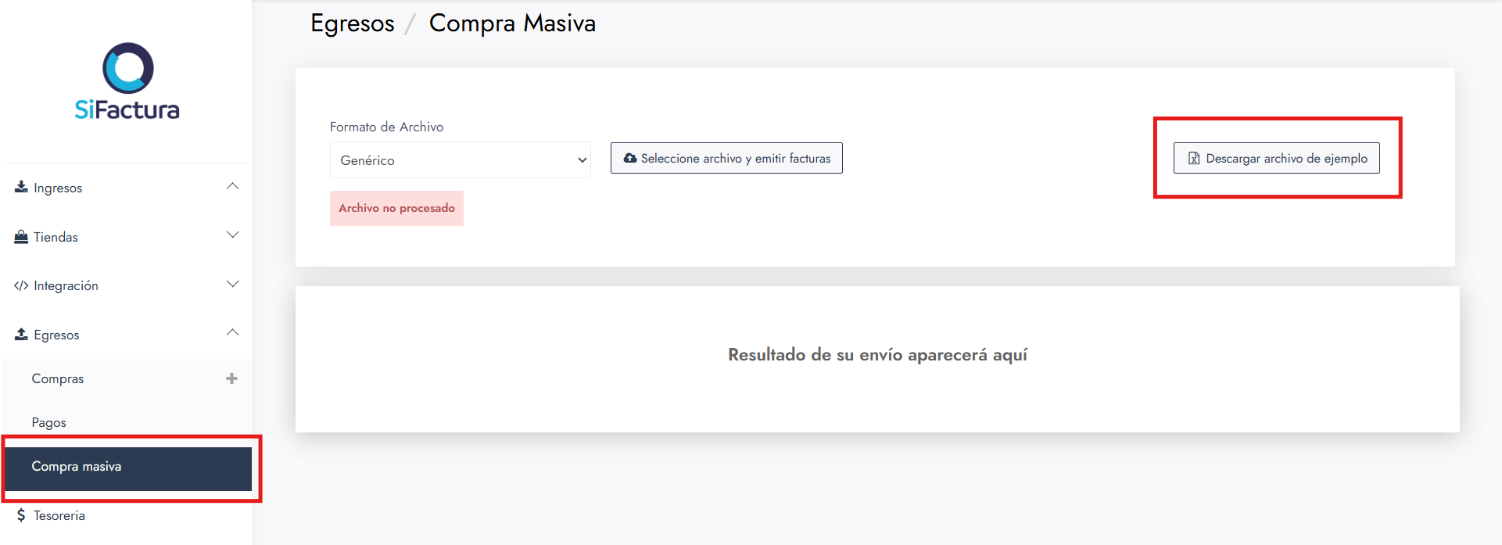Collapse the Egresos menu chevron

click(232, 332)
